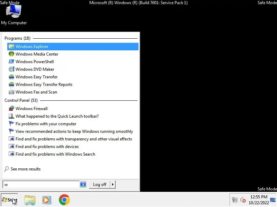
Task: Open 'Fix problems with your computer'
Action: pos(73,124)
